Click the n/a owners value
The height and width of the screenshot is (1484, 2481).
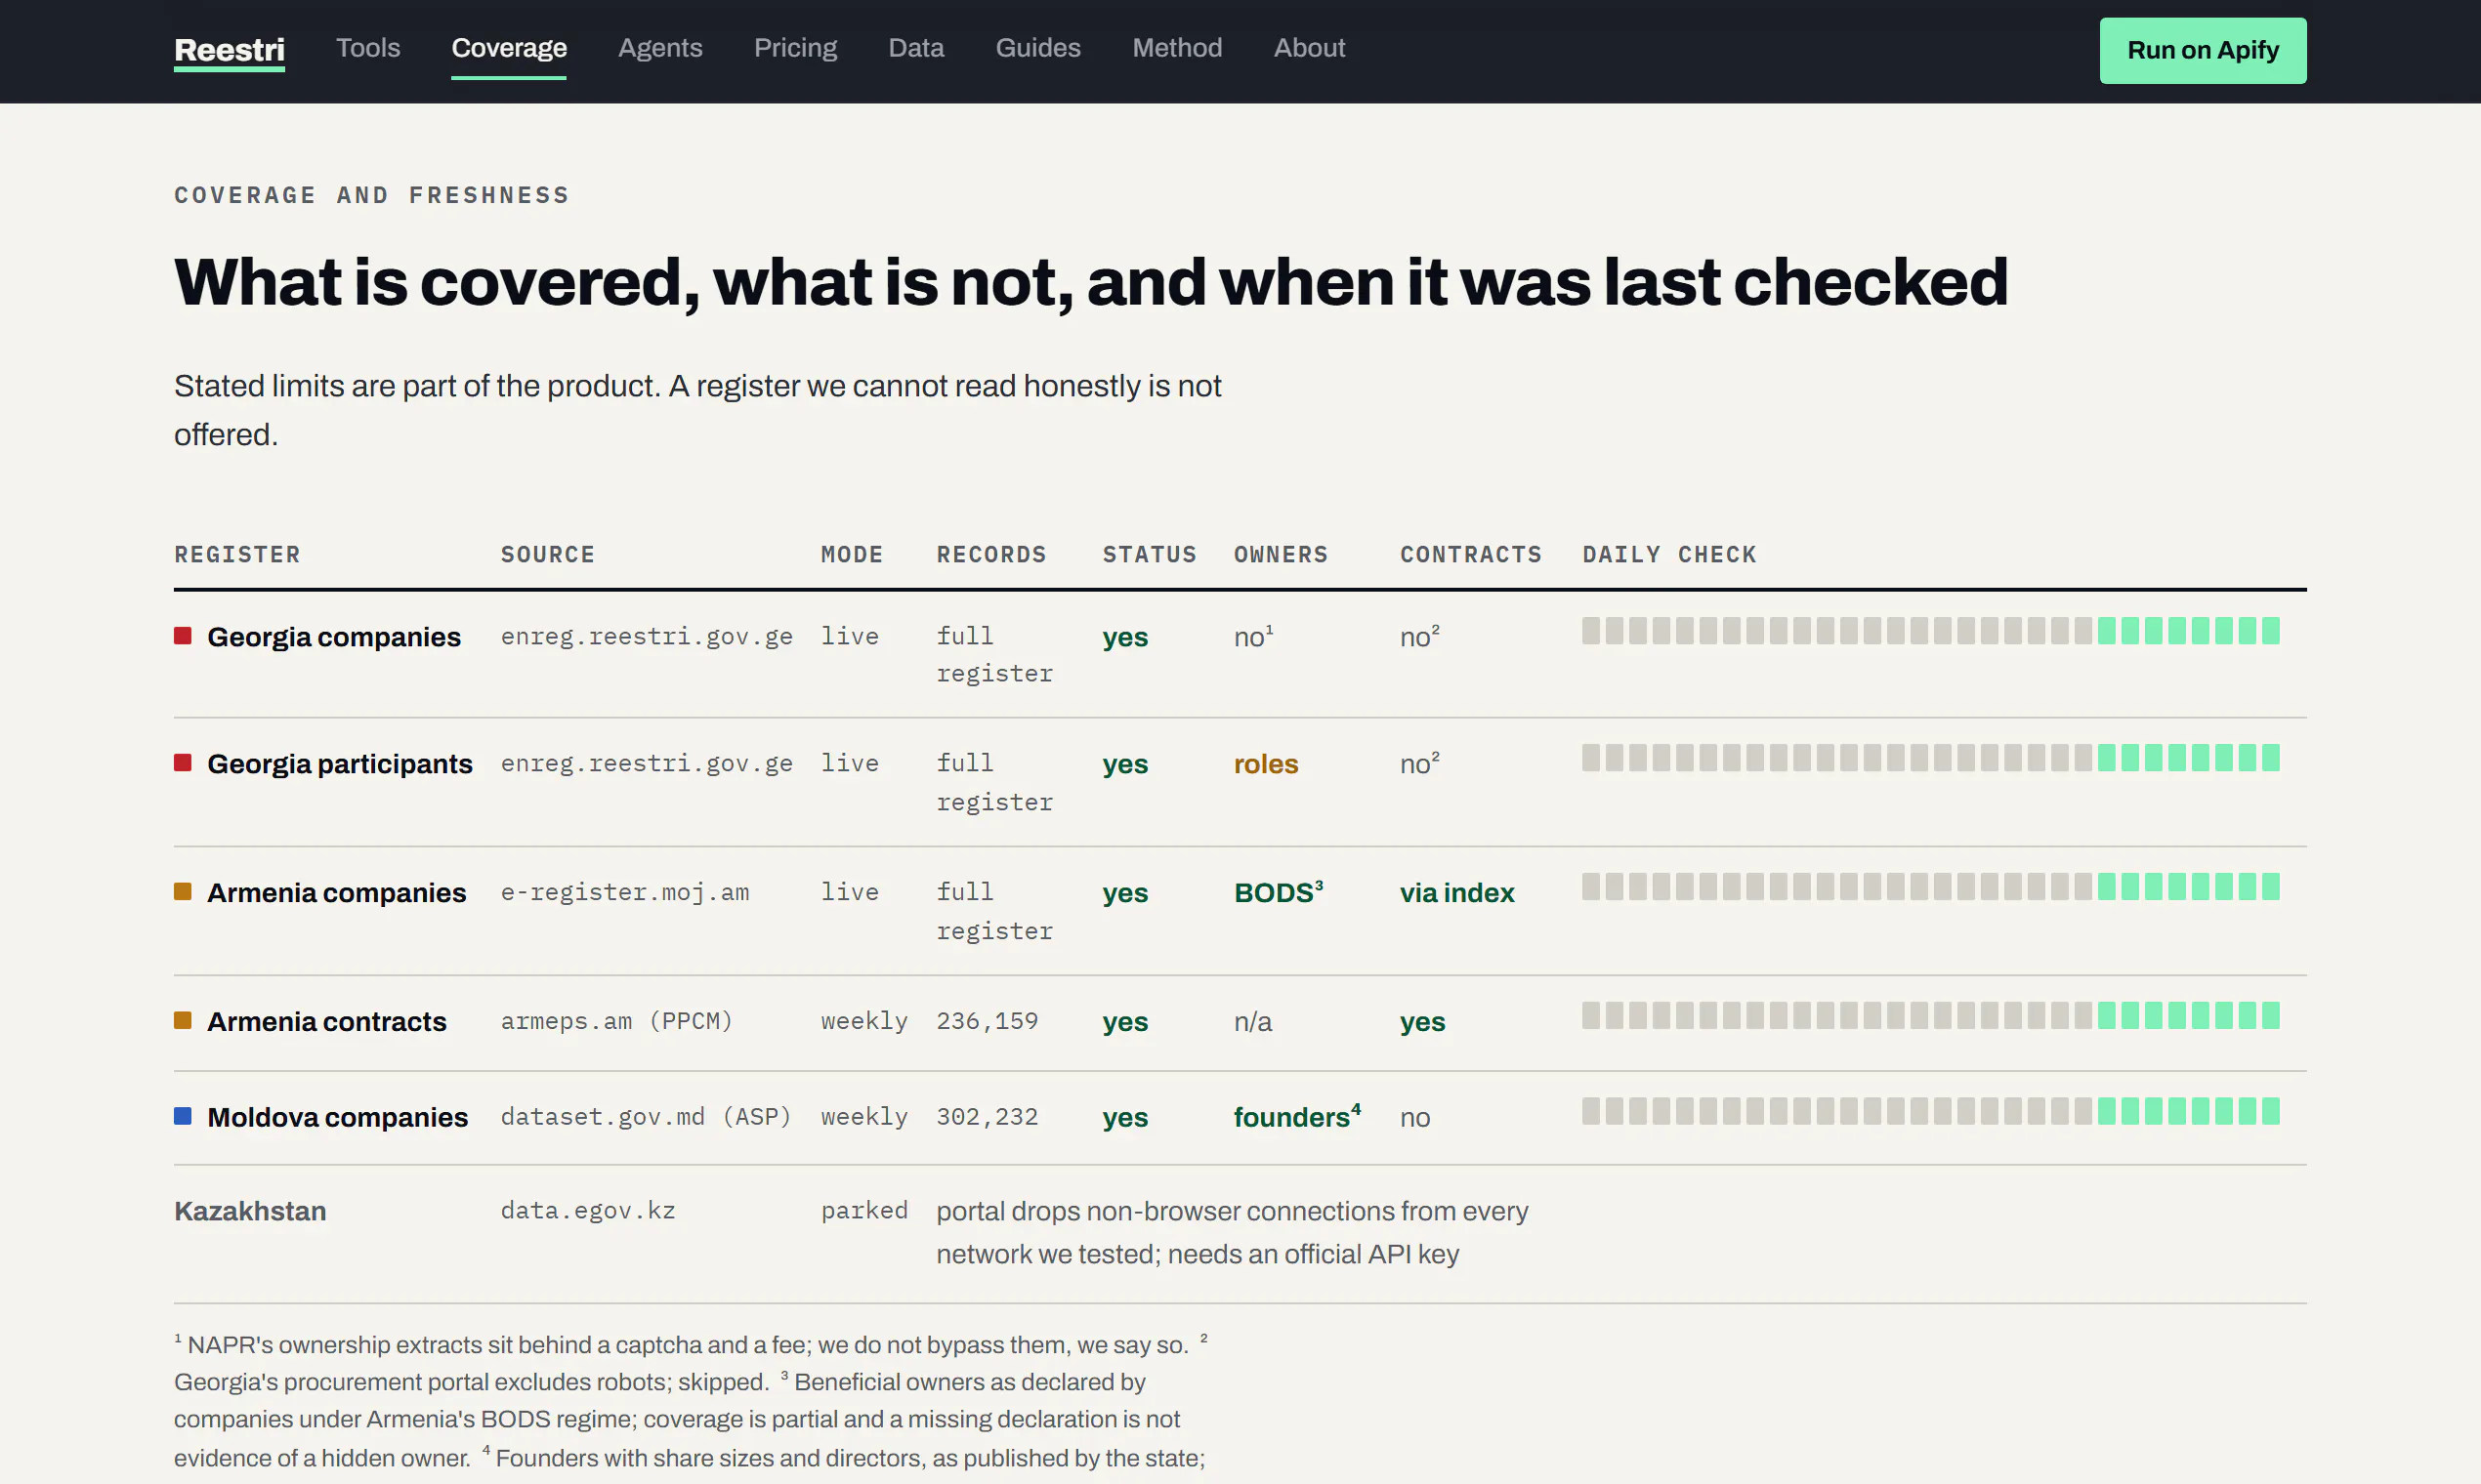click(1252, 1021)
